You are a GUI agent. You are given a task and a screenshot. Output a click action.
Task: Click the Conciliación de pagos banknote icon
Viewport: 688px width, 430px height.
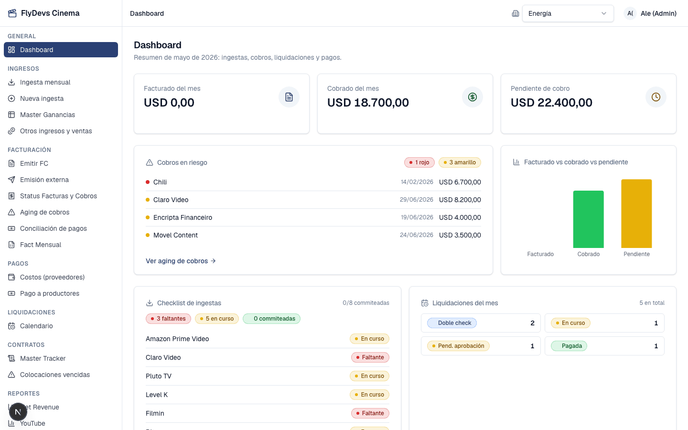coord(11,228)
